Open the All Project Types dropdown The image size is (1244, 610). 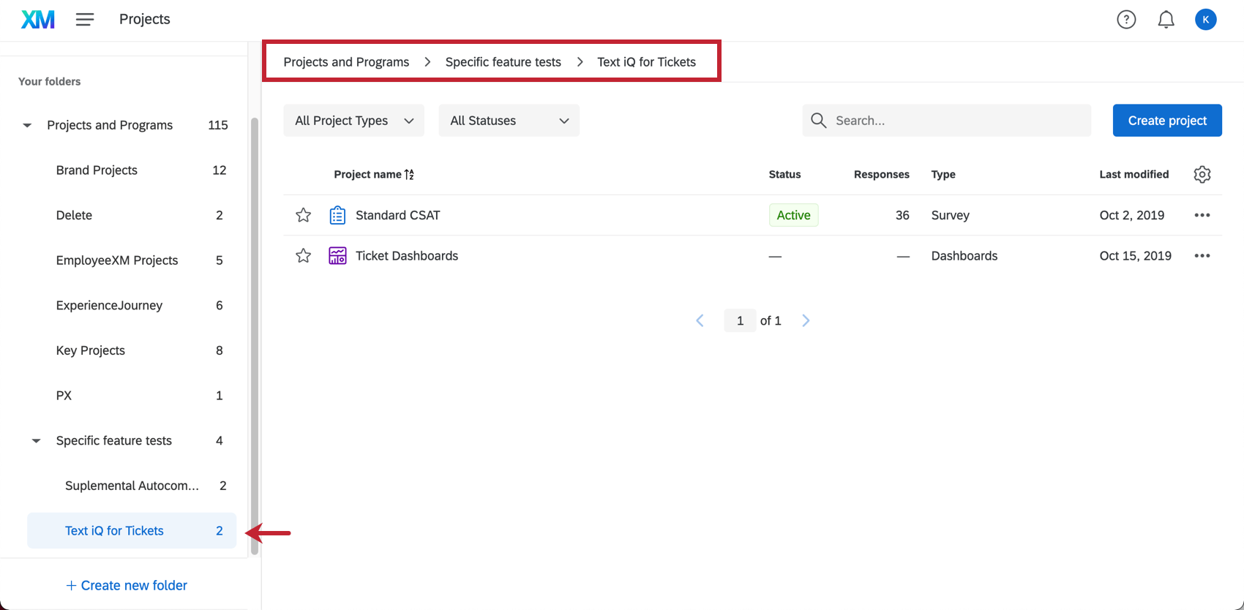353,121
